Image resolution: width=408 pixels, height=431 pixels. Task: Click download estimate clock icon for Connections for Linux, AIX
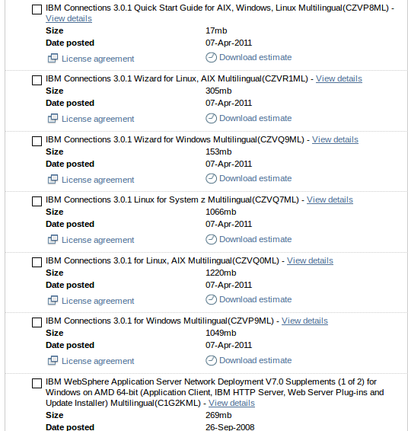pos(211,299)
